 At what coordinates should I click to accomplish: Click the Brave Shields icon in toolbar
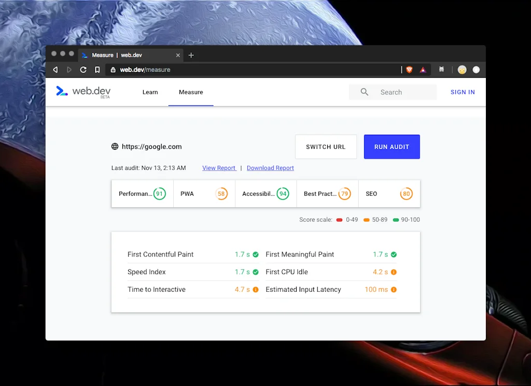click(x=409, y=69)
